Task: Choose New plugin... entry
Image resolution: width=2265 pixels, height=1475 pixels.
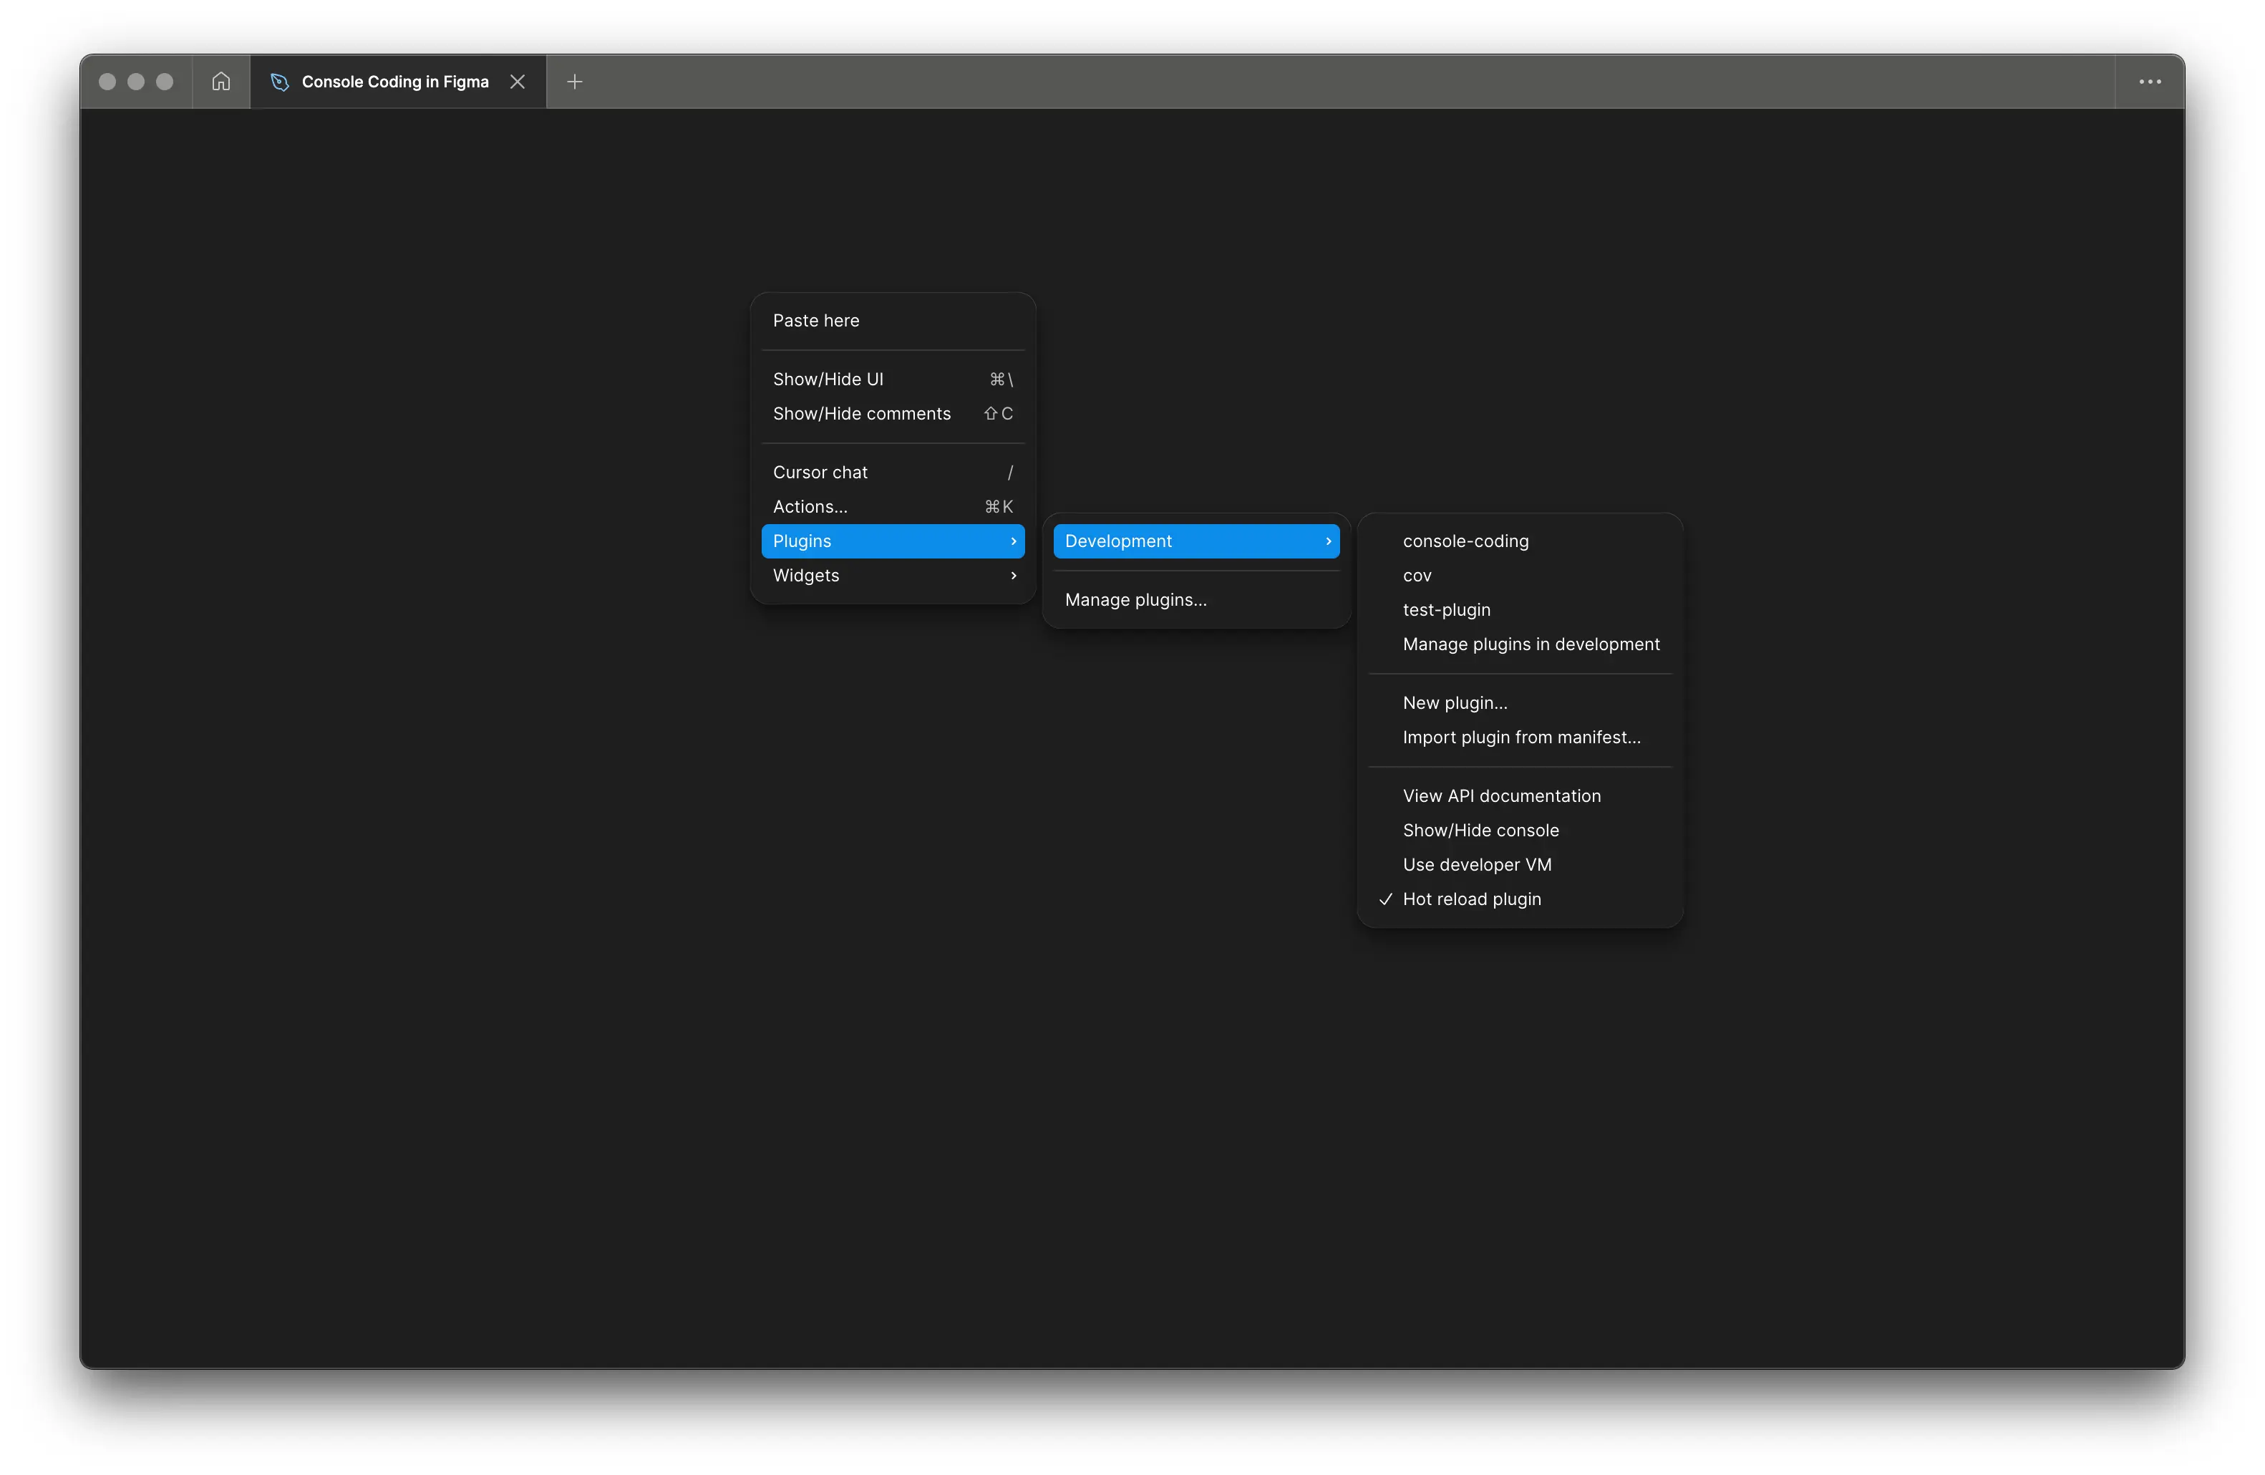Action: [x=1454, y=703]
